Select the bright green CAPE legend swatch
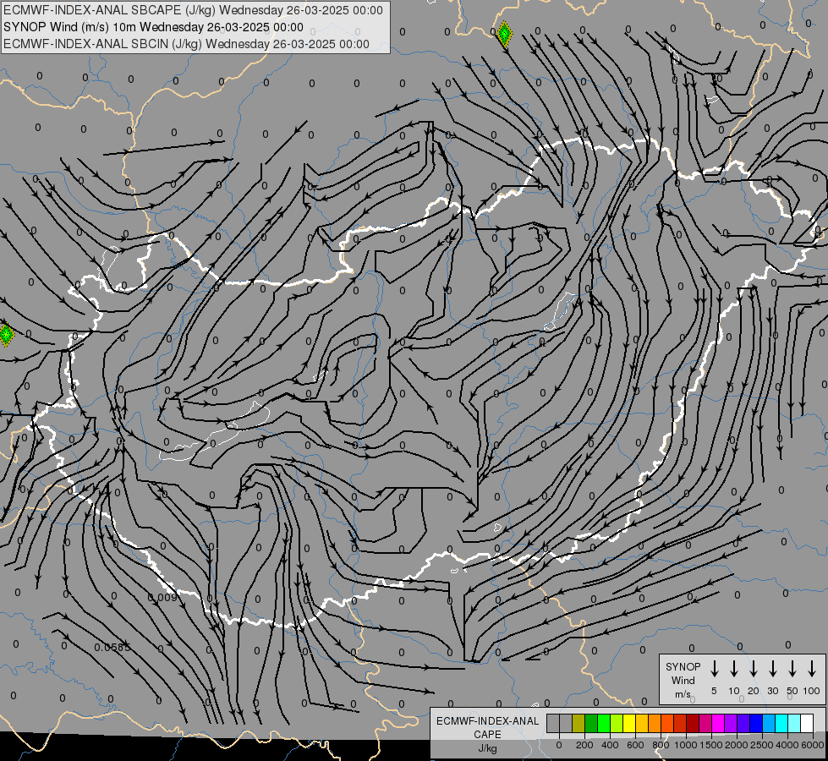Screen dimensions: 828x761 click(604, 723)
